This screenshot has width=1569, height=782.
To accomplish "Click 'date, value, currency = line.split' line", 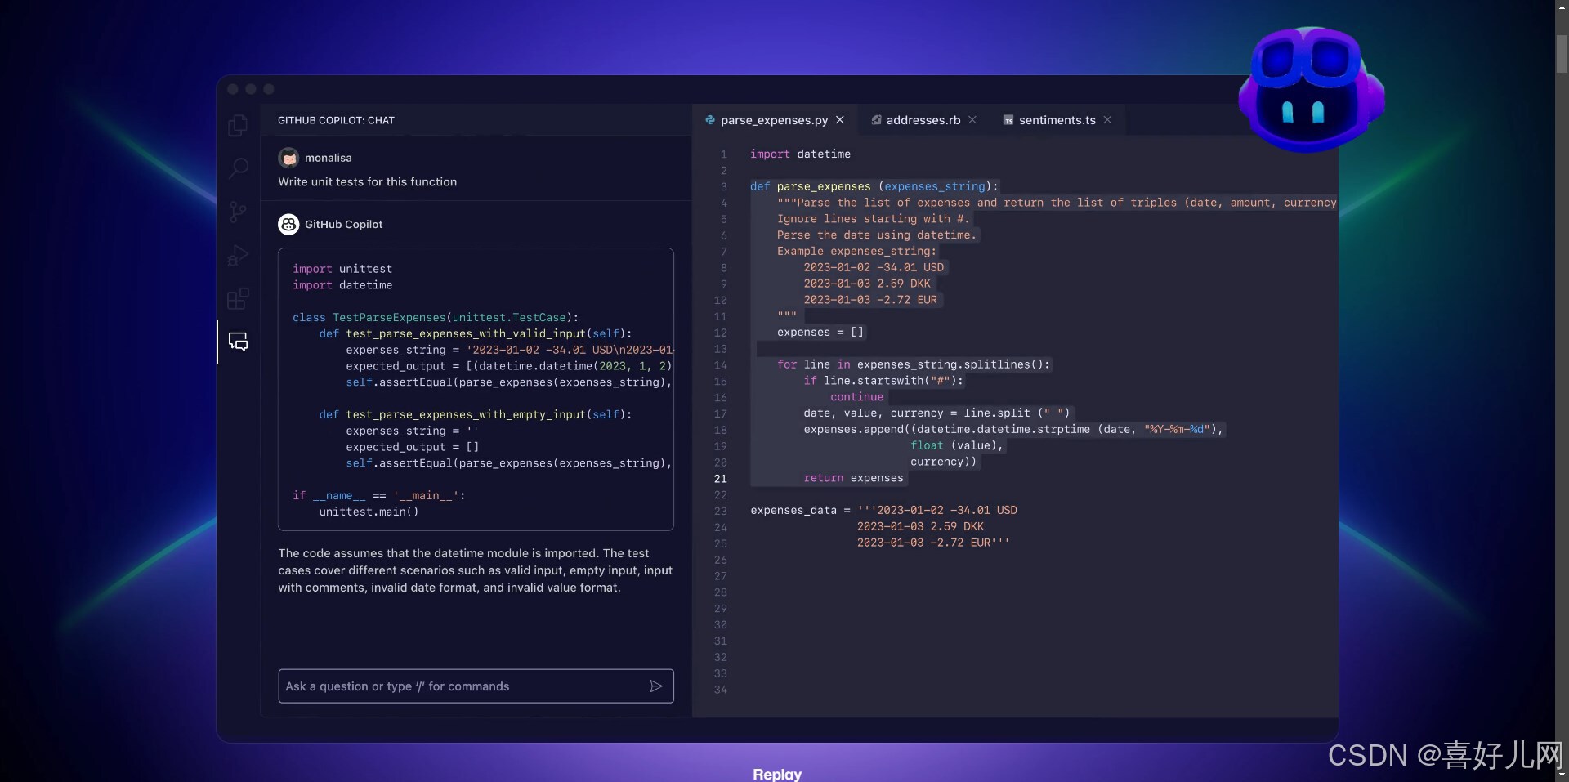I will (936, 413).
